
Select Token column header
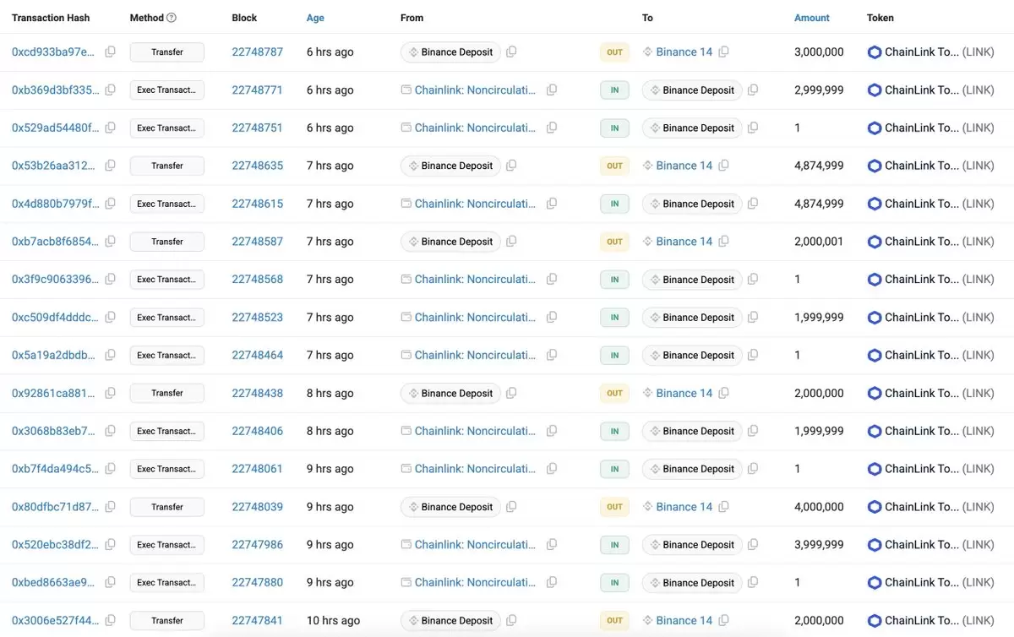point(880,18)
